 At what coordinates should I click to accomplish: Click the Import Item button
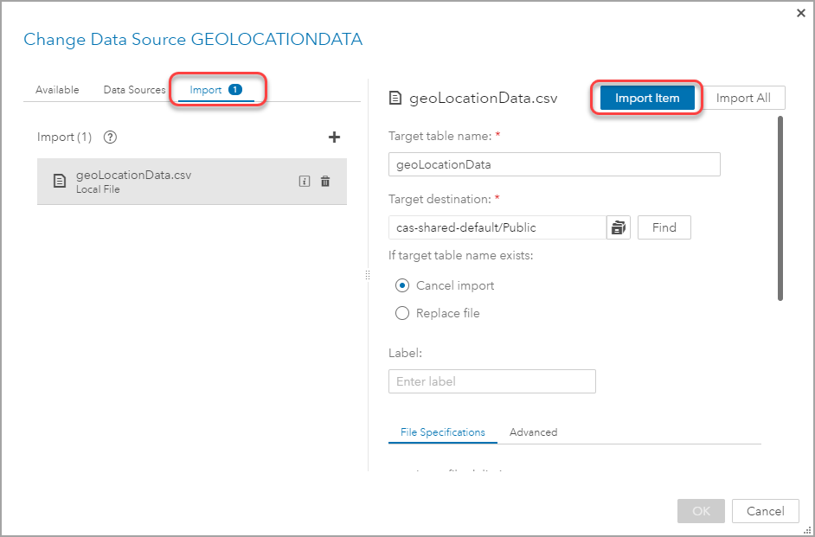coord(647,98)
